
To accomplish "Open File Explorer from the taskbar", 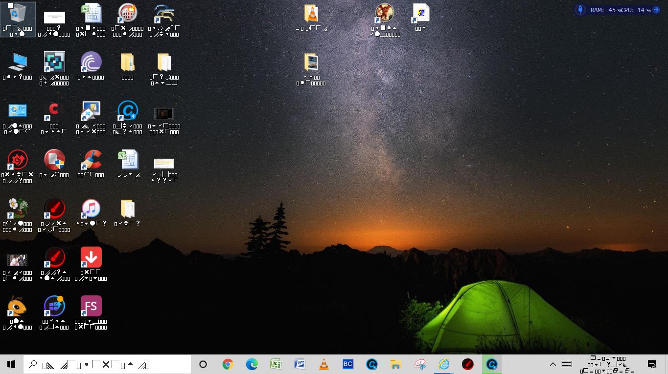I will pos(395,364).
